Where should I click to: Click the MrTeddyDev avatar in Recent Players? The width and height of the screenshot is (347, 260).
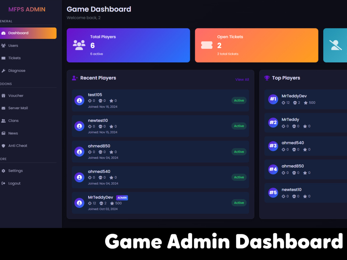point(79,203)
